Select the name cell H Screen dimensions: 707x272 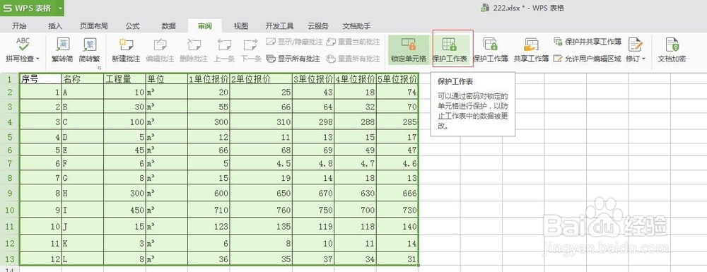[x=83, y=193]
